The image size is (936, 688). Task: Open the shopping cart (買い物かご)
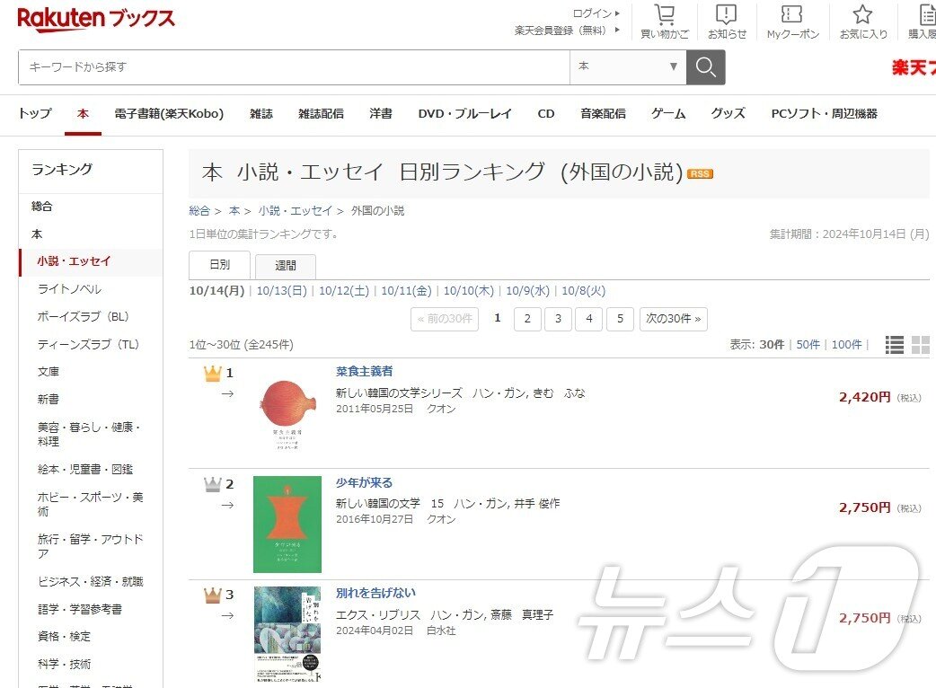tap(665, 22)
